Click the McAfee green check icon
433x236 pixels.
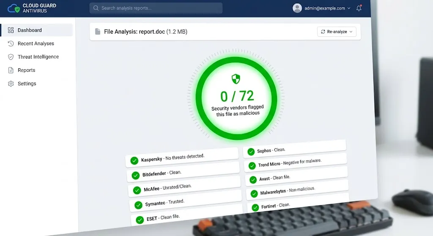pyautogui.click(x=137, y=190)
